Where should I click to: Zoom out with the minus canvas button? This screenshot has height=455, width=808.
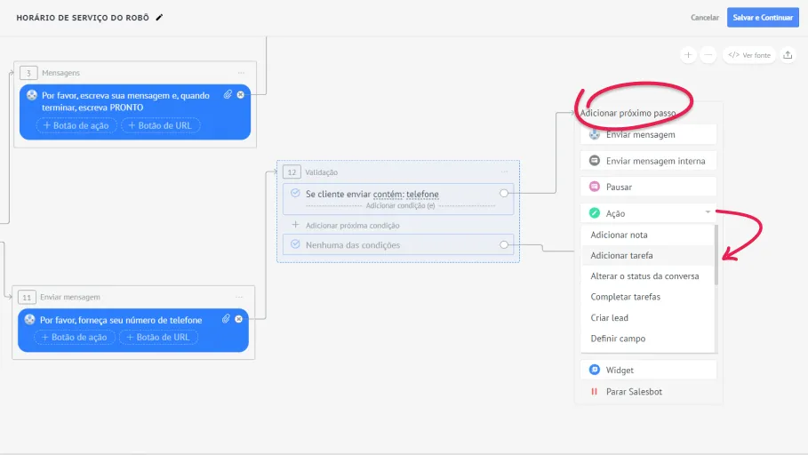pos(708,54)
